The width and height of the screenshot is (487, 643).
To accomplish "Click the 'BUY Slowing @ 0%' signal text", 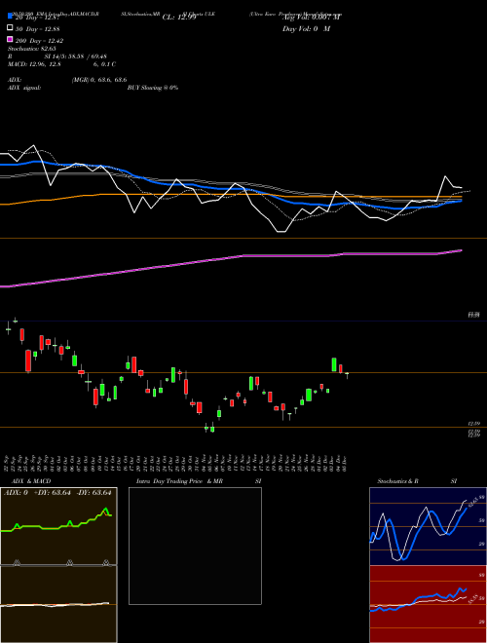I will tap(153, 88).
